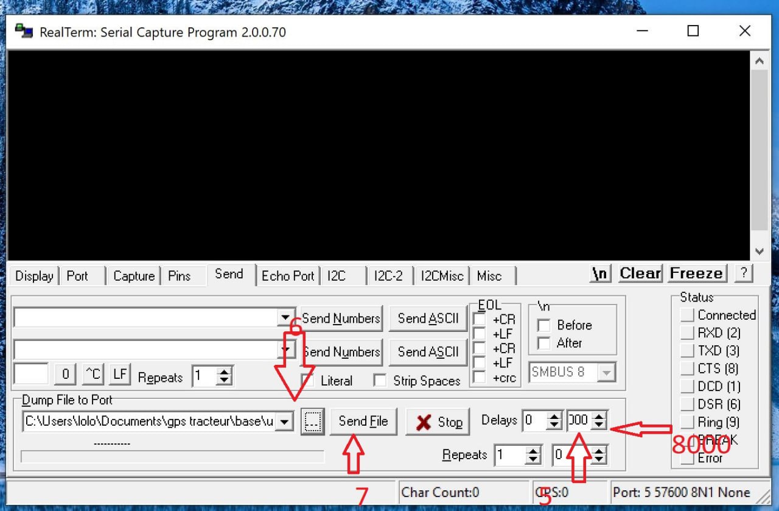The height and width of the screenshot is (511, 779).
Task: Expand the first send text dropdown
Action: click(x=284, y=317)
